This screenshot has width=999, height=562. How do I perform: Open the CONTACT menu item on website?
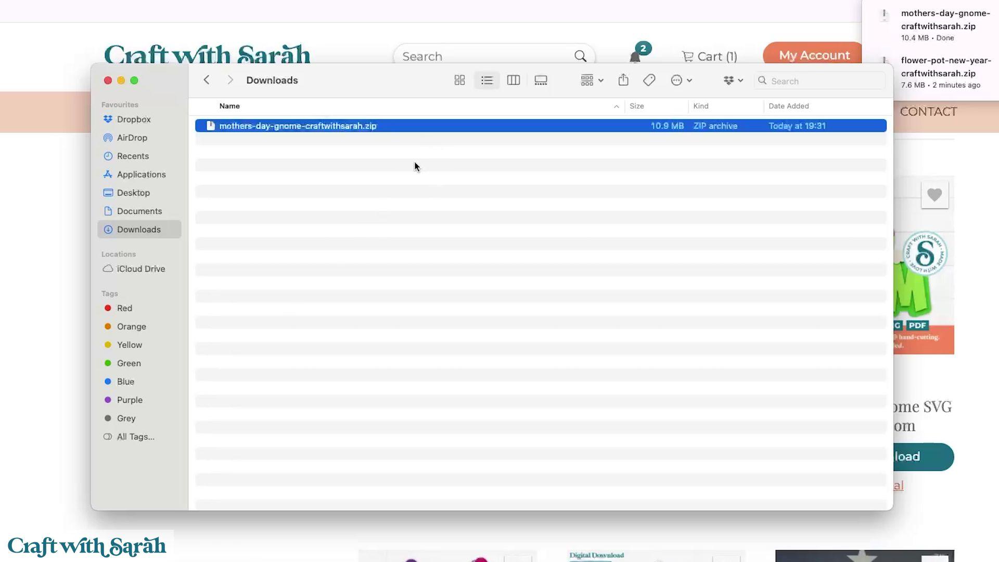928,112
